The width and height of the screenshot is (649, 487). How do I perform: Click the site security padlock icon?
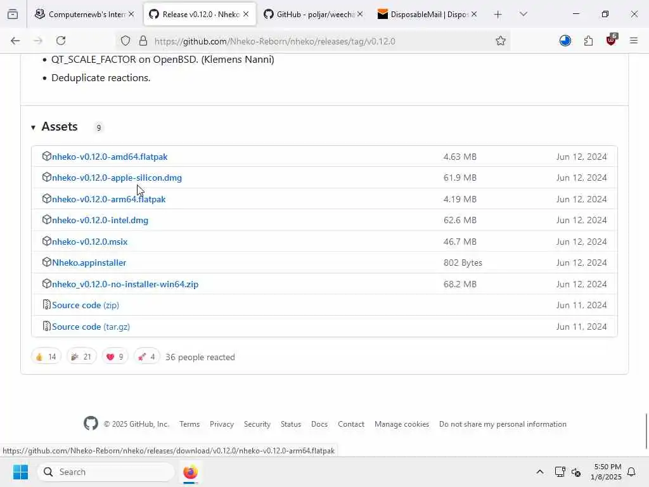pos(143,41)
